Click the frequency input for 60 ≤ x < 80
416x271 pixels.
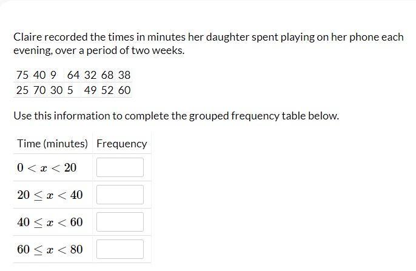pos(120,249)
